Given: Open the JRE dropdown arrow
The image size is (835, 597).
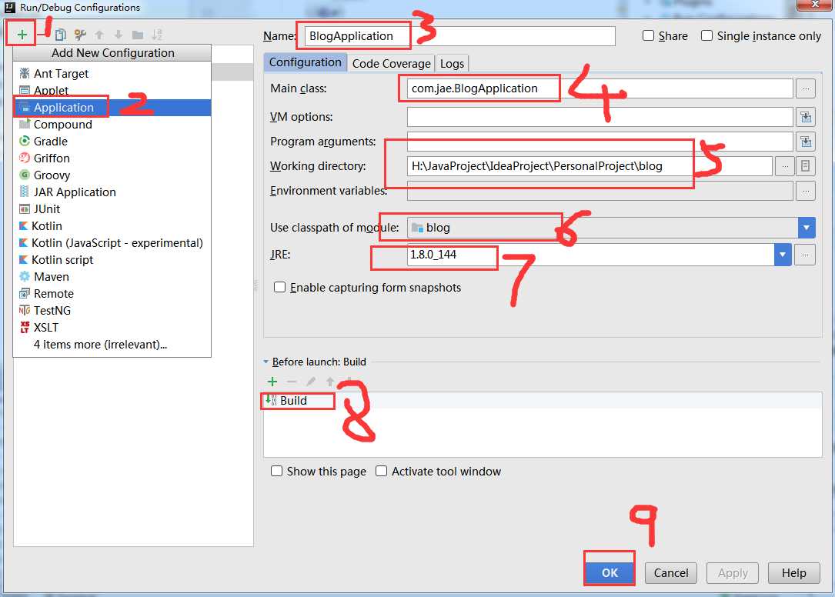Looking at the screenshot, I should point(782,255).
